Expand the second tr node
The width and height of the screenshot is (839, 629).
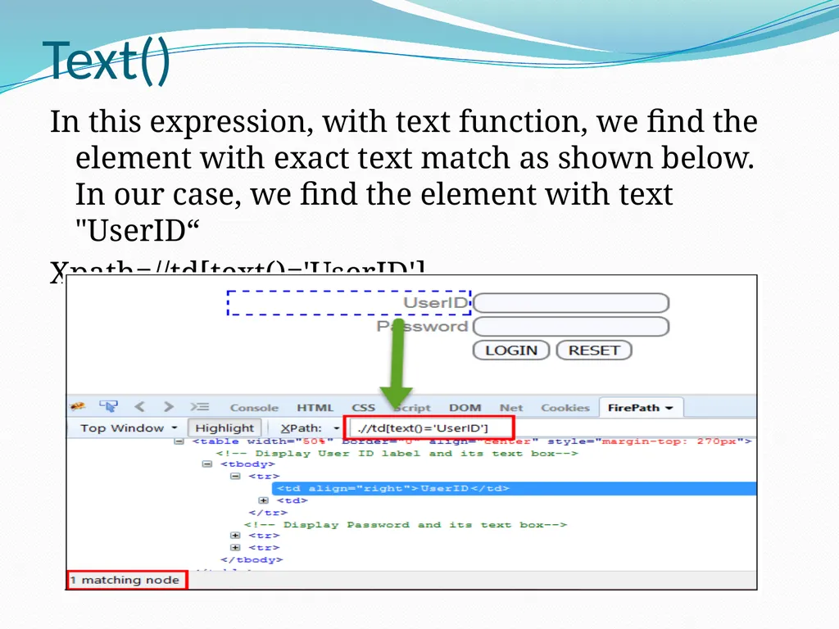pyautogui.click(x=235, y=536)
